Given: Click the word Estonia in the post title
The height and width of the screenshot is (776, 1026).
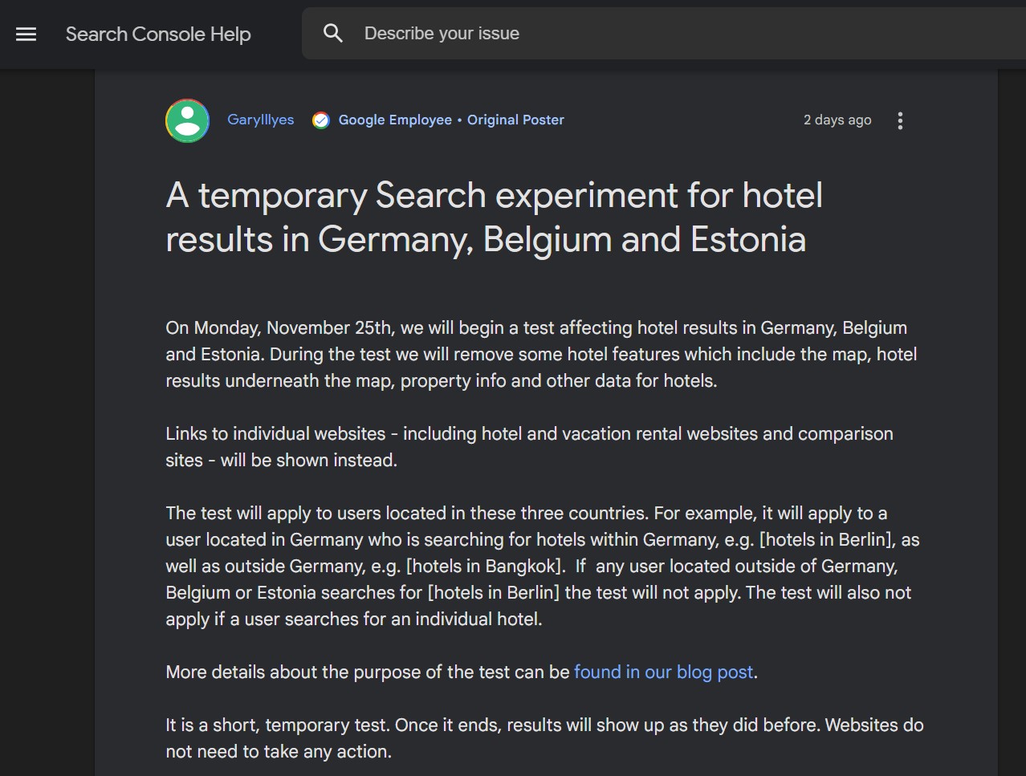Looking at the screenshot, I should click(x=748, y=239).
